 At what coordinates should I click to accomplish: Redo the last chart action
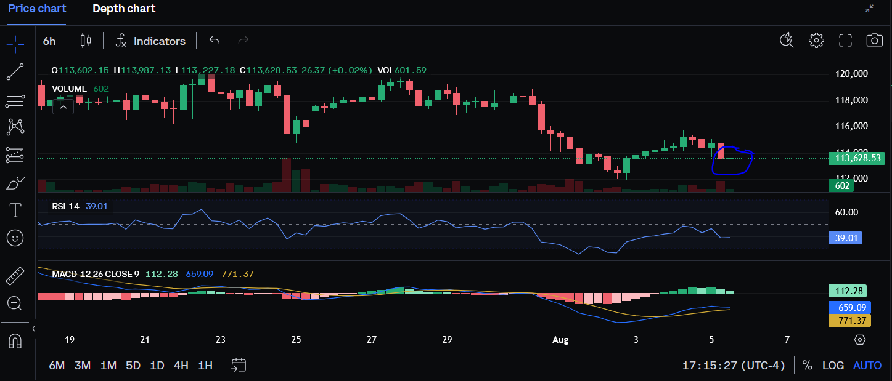click(243, 41)
